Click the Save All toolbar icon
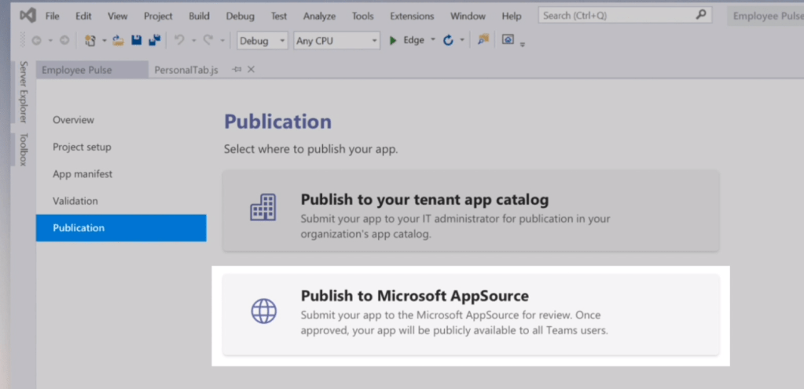 click(x=154, y=41)
